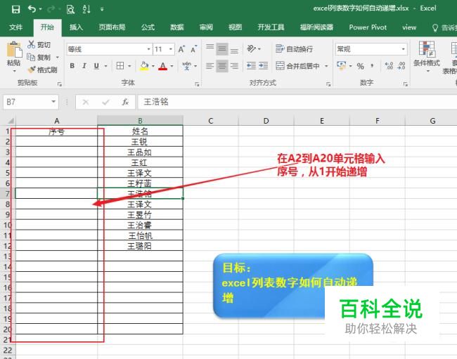The image size is (457, 359).
Task: Toggle Bold formatting
Action: [x=72, y=66]
